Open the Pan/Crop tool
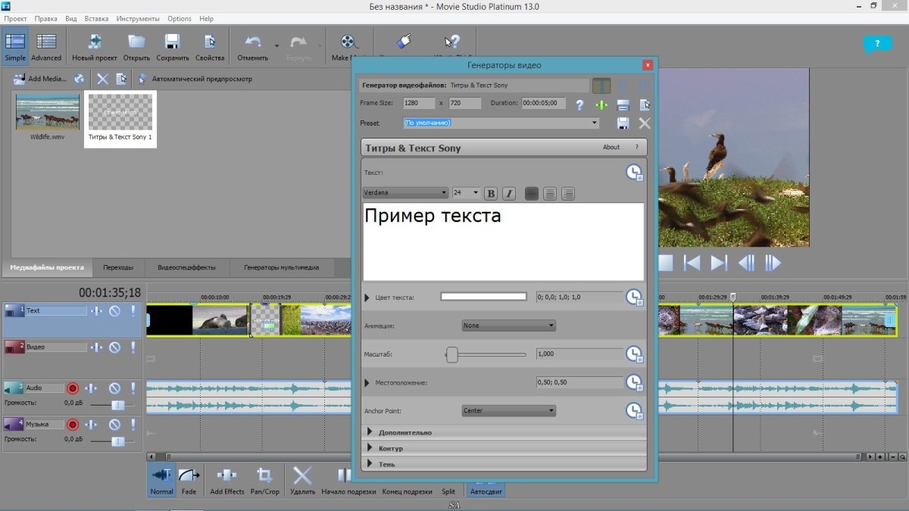Viewport: 909px width, 511px height. pyautogui.click(x=265, y=481)
